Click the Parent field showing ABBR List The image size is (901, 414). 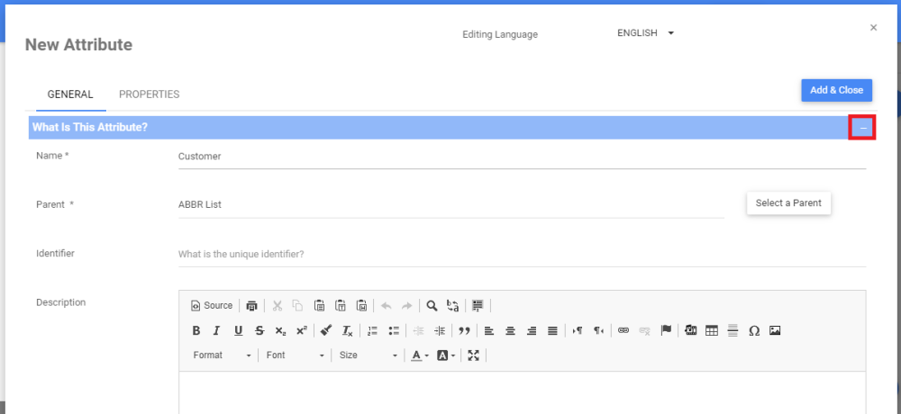(x=451, y=205)
